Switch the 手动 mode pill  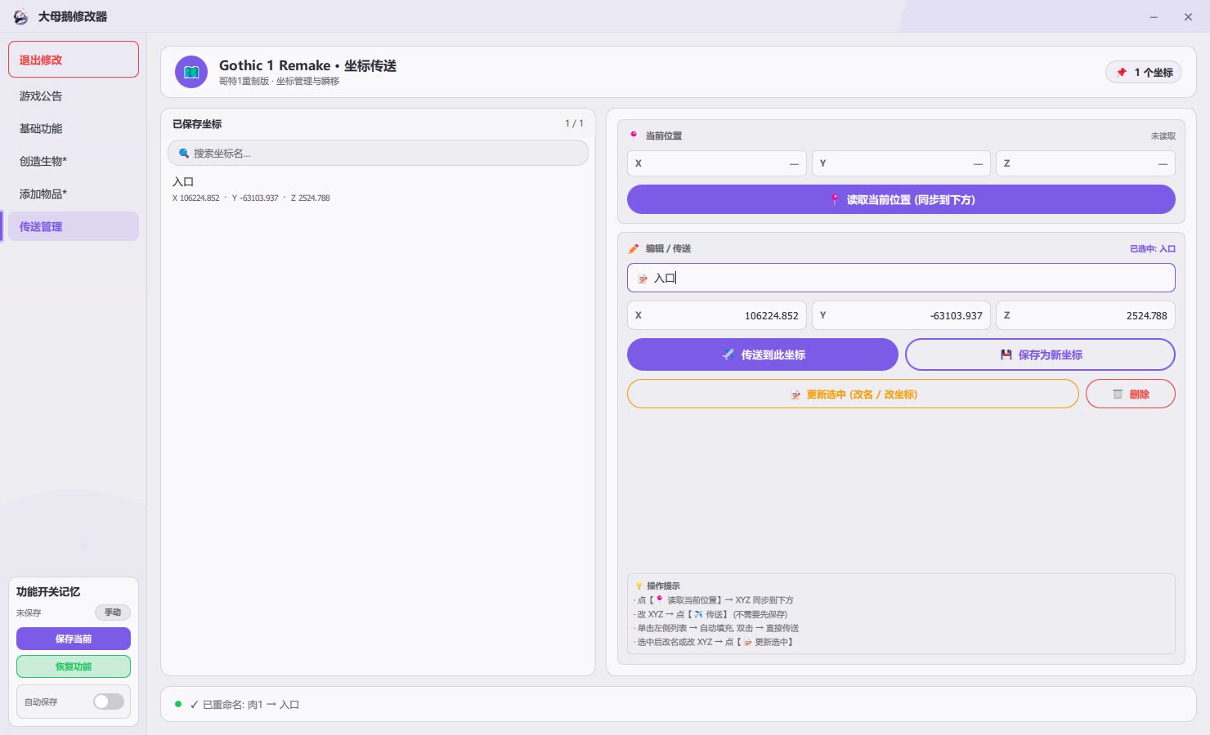point(113,612)
